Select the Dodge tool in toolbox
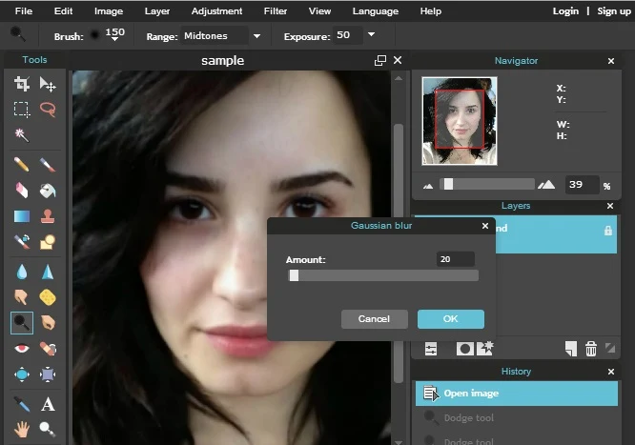 coord(22,323)
